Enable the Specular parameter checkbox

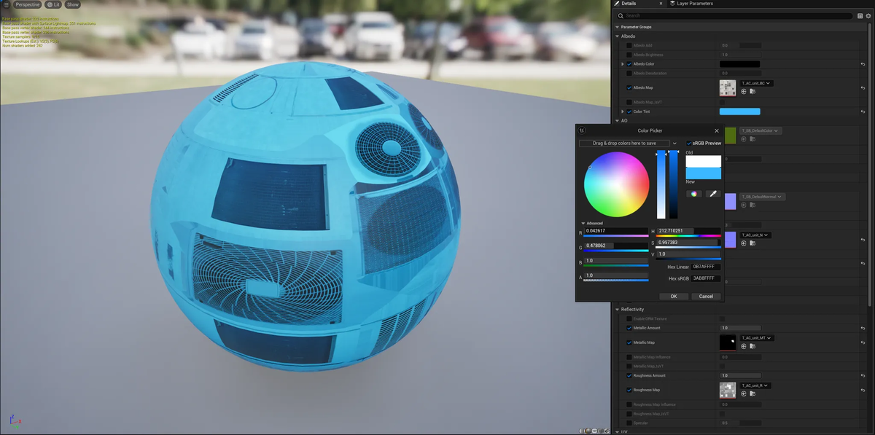[629, 423]
